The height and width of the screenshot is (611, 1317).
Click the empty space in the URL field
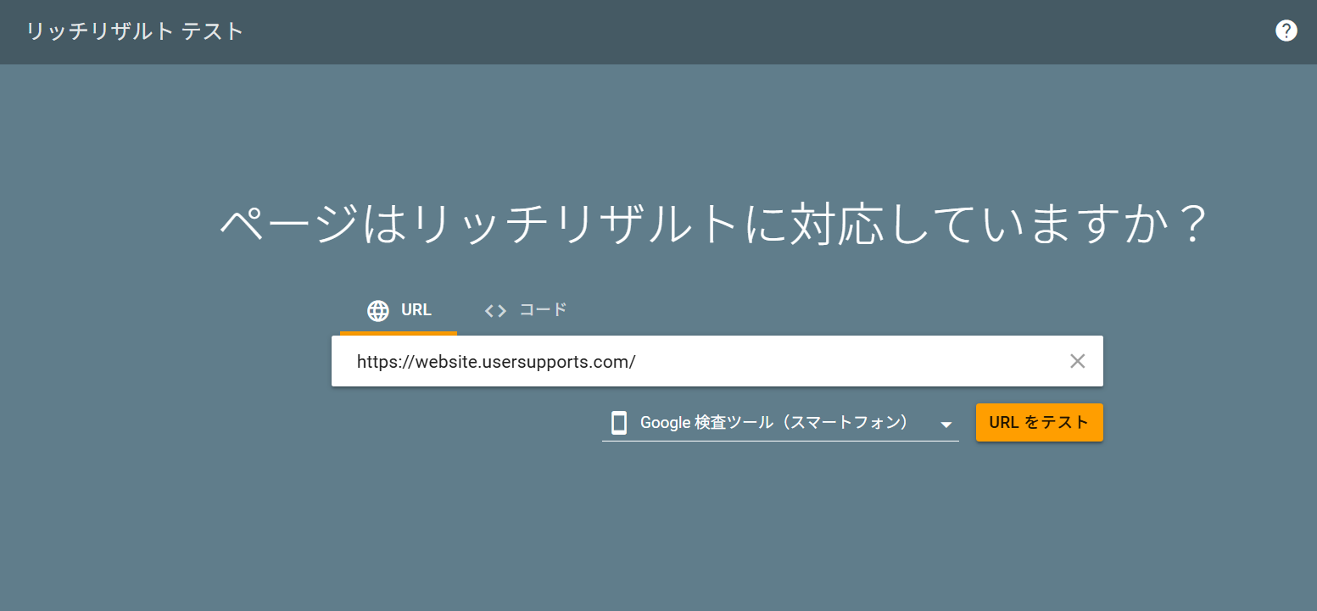(848, 362)
